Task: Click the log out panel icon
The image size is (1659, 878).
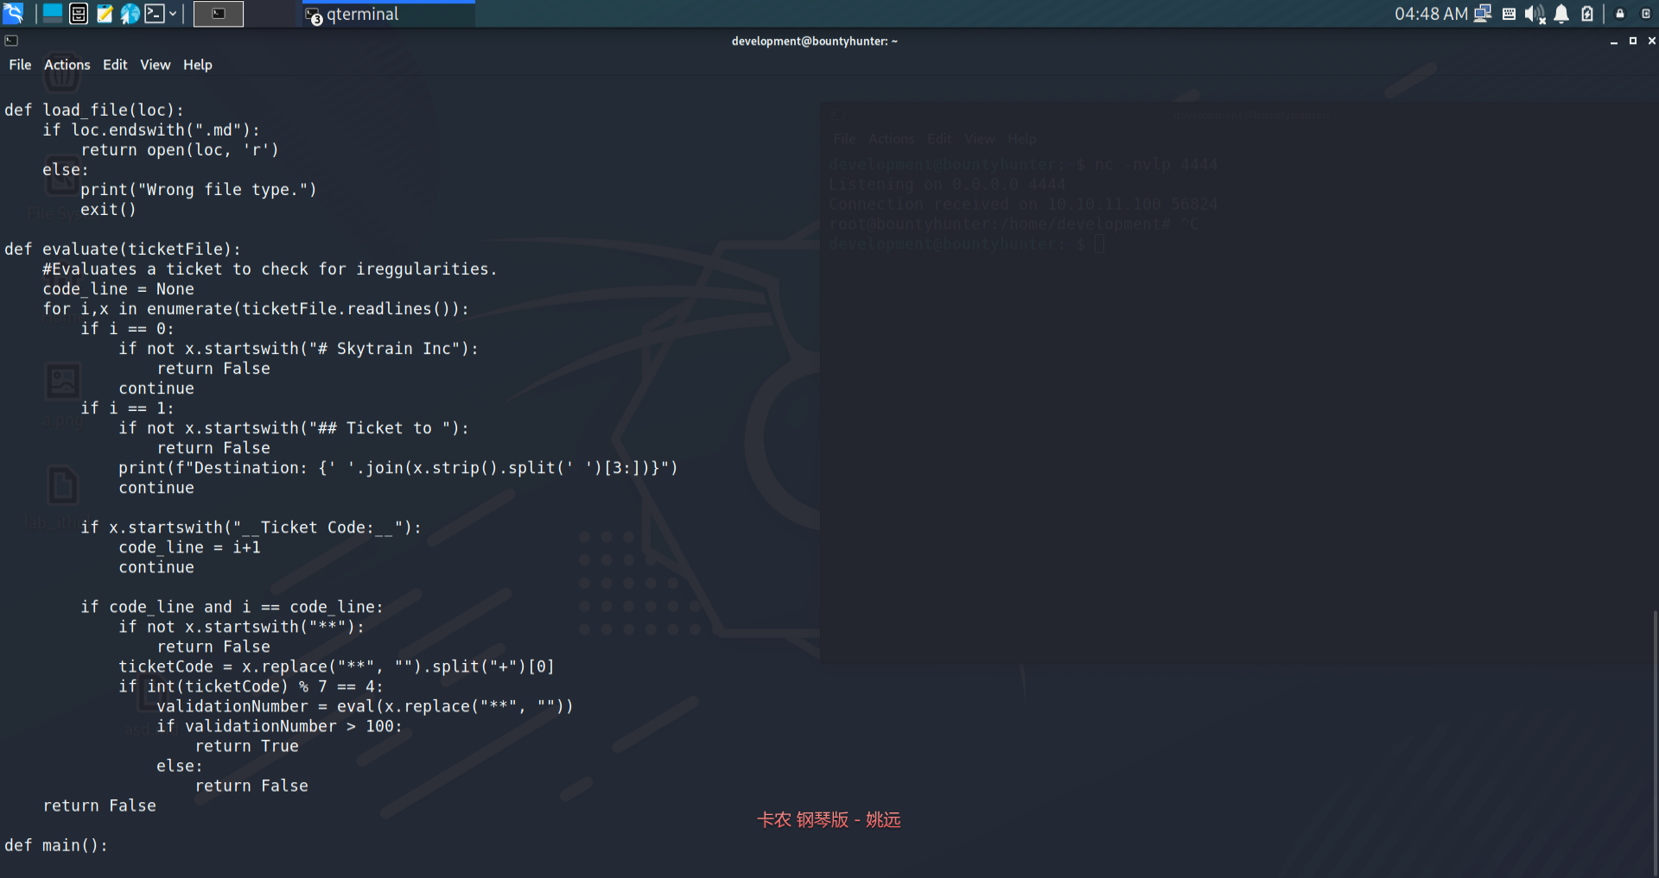Action: [x=1646, y=14]
